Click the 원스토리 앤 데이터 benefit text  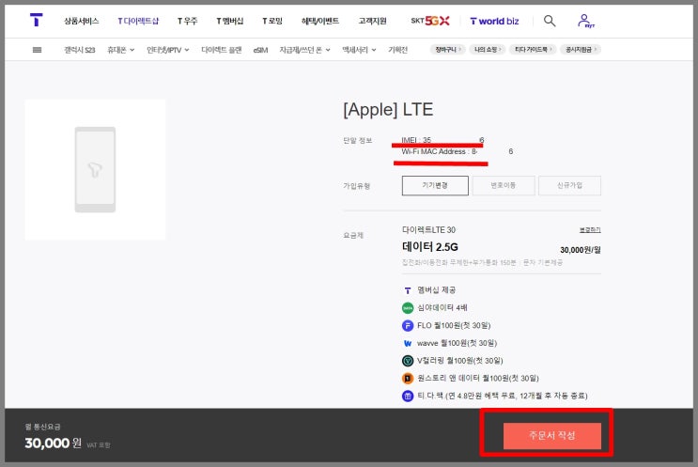point(477,379)
